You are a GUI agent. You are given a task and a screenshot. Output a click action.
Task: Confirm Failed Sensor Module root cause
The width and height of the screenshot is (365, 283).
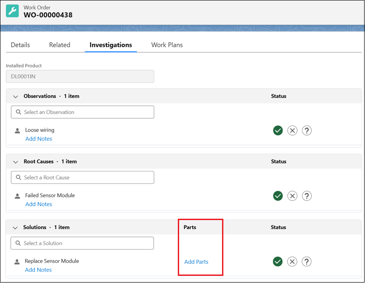coord(278,196)
